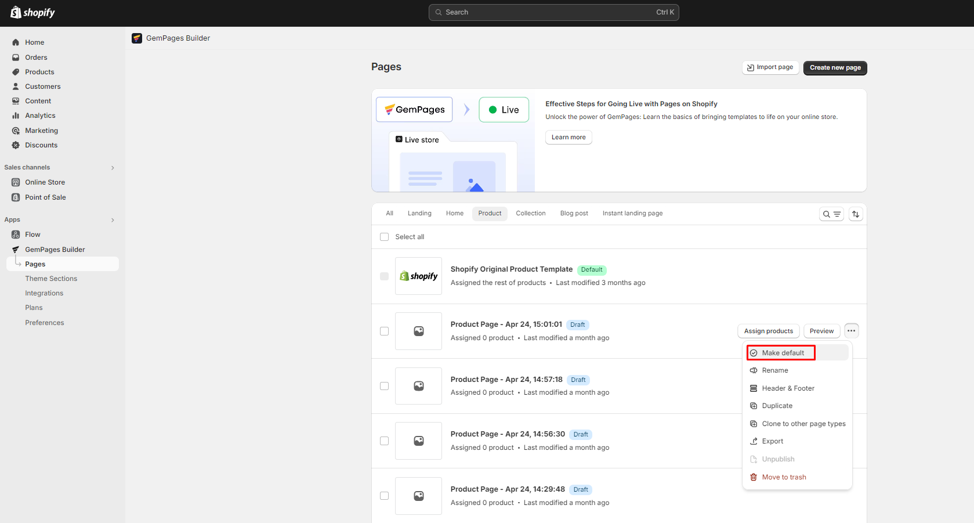The width and height of the screenshot is (974, 523).
Task: Click the sort icon next to filters
Action: coord(855,214)
